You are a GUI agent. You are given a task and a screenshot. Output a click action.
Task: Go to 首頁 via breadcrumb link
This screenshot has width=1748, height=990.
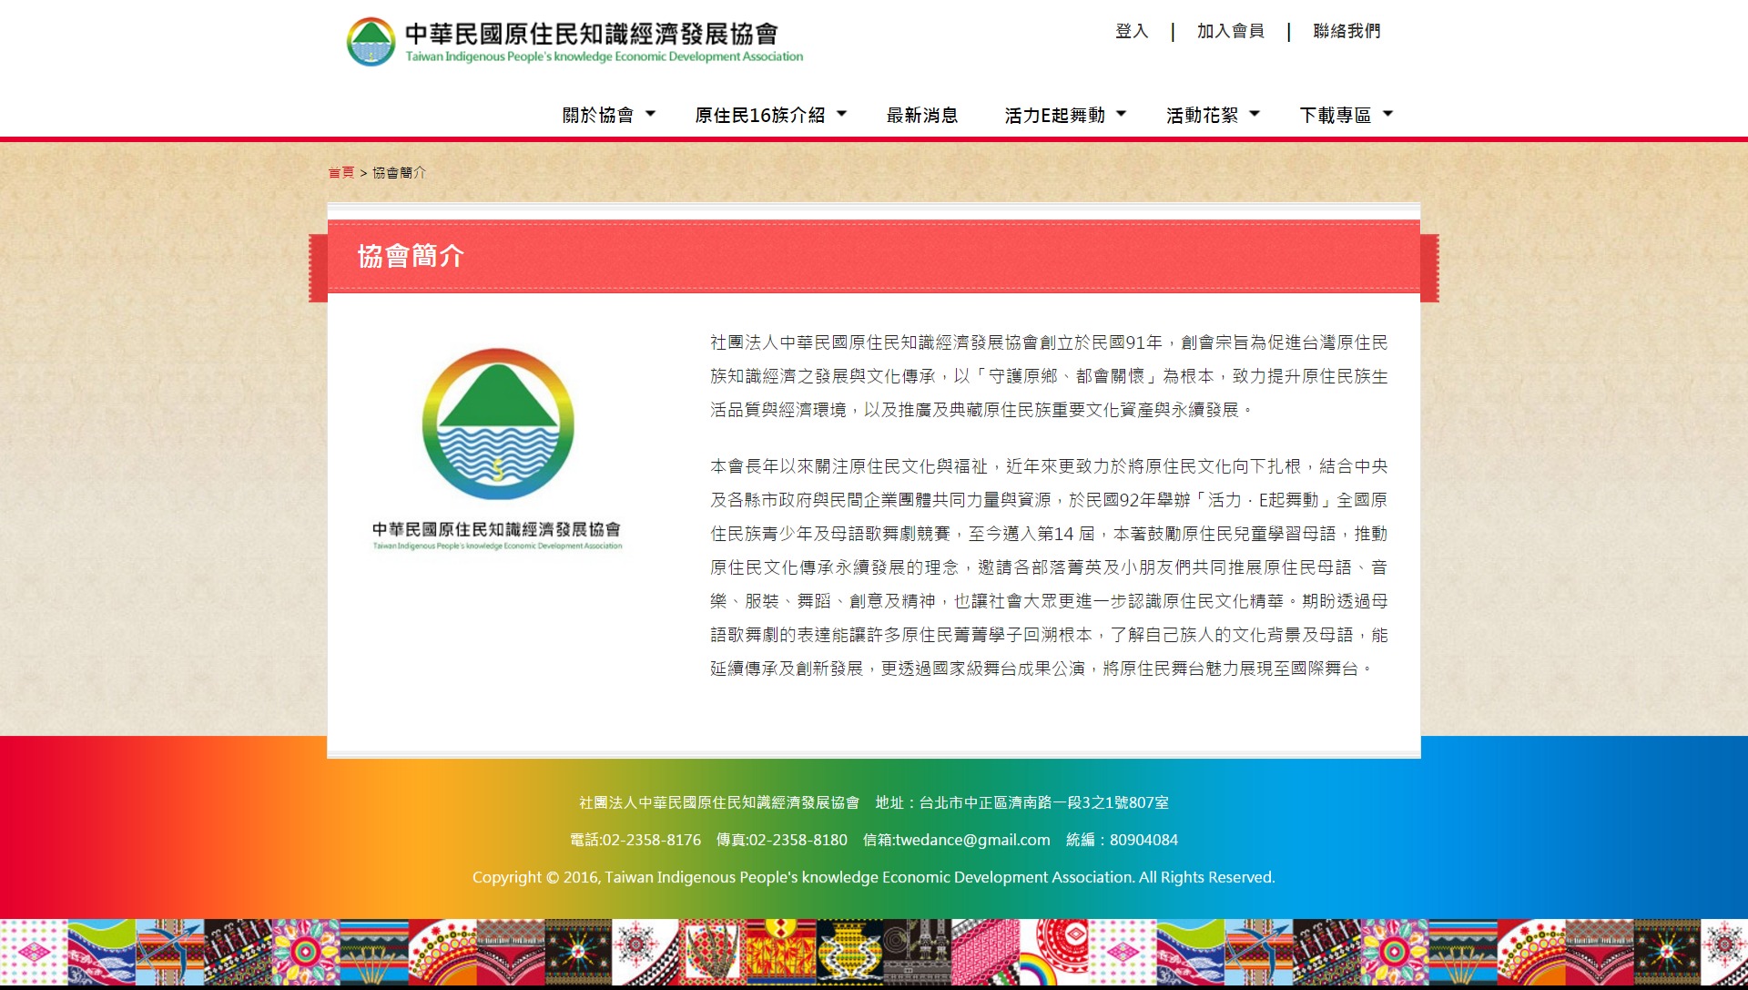click(341, 172)
